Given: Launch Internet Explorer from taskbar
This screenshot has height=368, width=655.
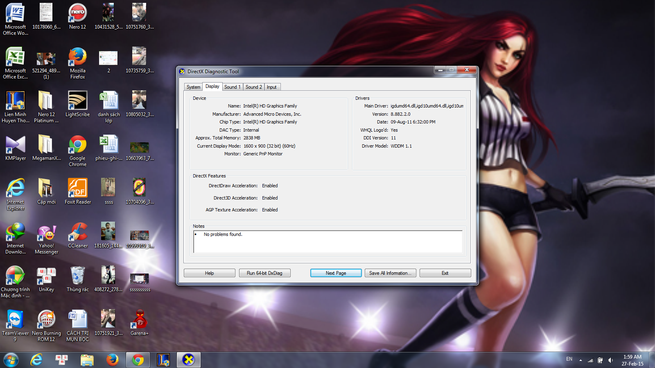Looking at the screenshot, I should (x=36, y=360).
